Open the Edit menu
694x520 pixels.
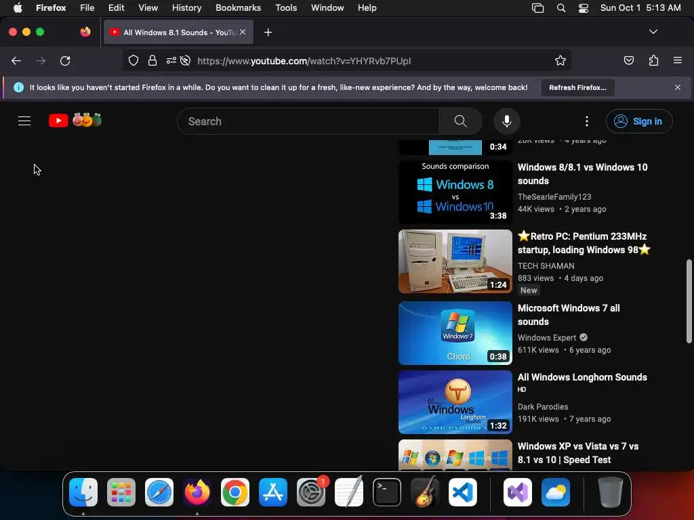(x=117, y=7)
